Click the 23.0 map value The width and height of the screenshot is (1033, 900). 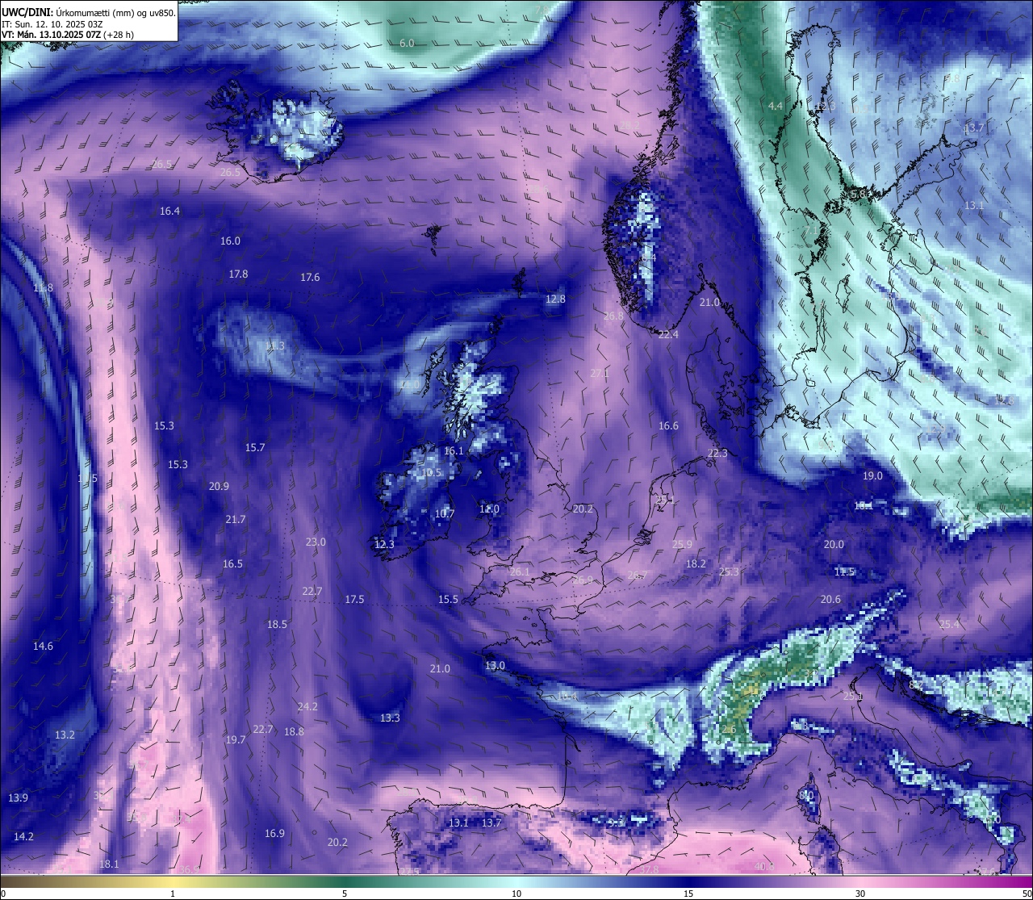click(x=316, y=542)
